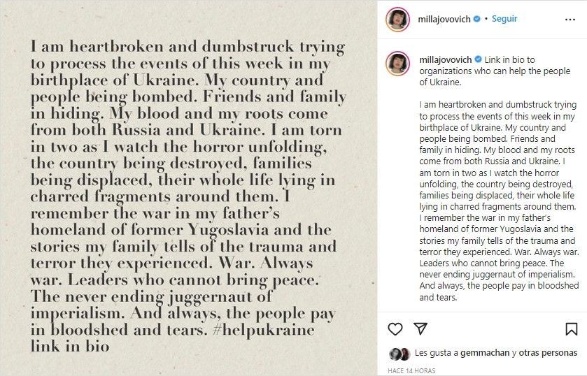Click the post image with the statement
The image size is (587, 376).
coord(189,189)
